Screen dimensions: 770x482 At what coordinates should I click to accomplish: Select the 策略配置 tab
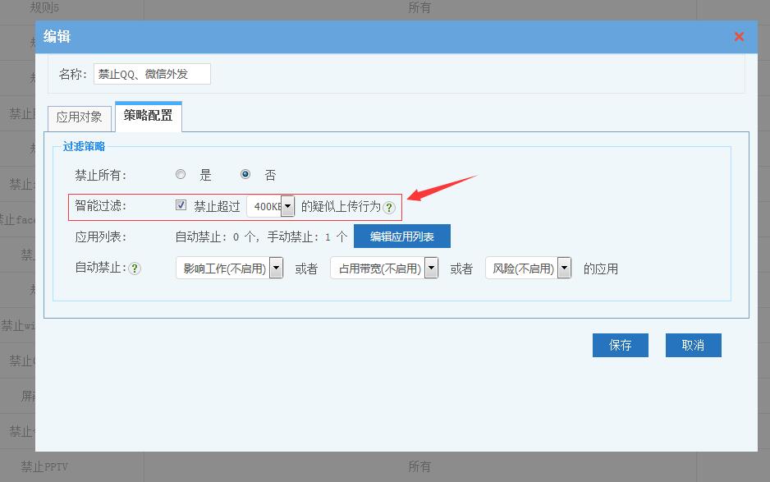tap(149, 116)
